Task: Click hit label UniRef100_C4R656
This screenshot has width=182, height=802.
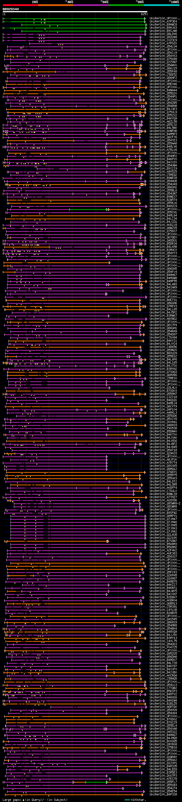Action: point(163,347)
